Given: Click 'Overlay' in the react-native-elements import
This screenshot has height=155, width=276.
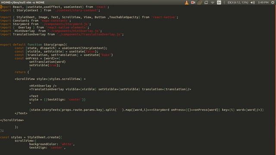Looking at the screenshot, I should point(25,28).
